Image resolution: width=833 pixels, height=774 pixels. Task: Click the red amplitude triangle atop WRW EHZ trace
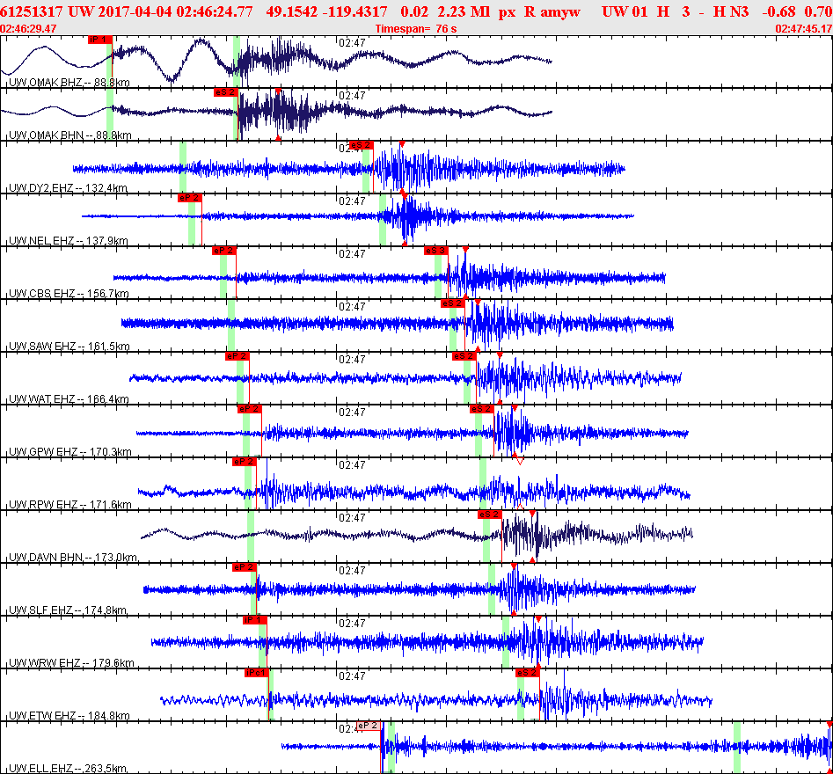(538, 619)
